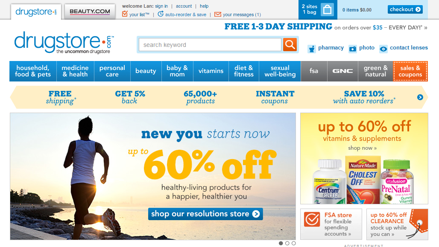This screenshot has height=247, width=439.
Task: Open the vitamins category menu
Action: [211, 71]
